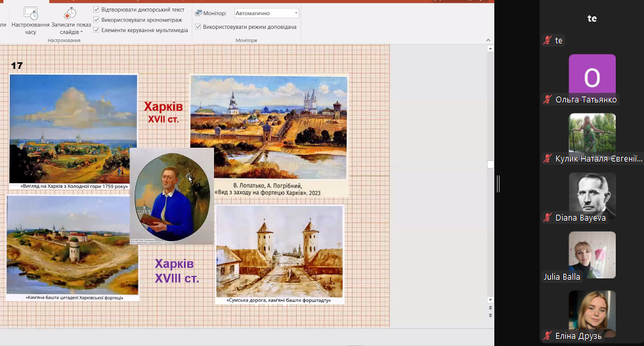Viewport: 644px width, 346px height.
Task: Click Record Slide Show (Записати показ слайдів)
Action: pyautogui.click(x=71, y=20)
